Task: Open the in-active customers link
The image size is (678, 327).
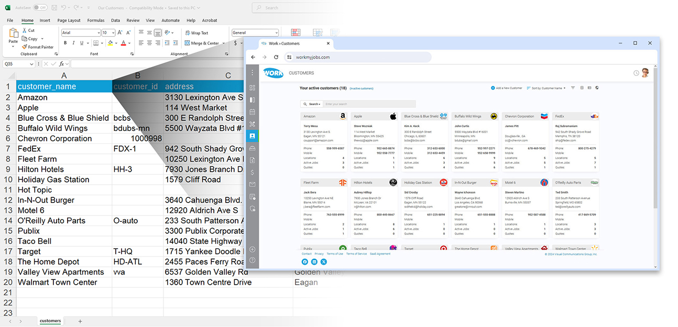Action: click(x=362, y=88)
